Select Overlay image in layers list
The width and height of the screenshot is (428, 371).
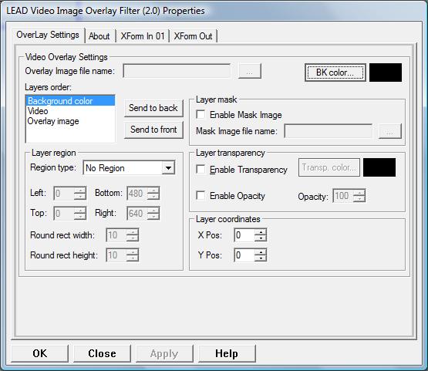point(70,121)
